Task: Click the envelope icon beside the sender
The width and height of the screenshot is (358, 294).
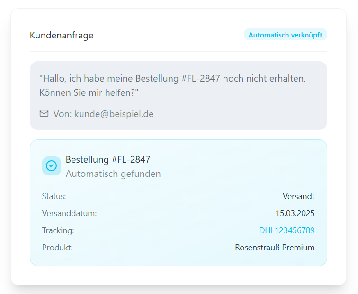Action: [44, 114]
